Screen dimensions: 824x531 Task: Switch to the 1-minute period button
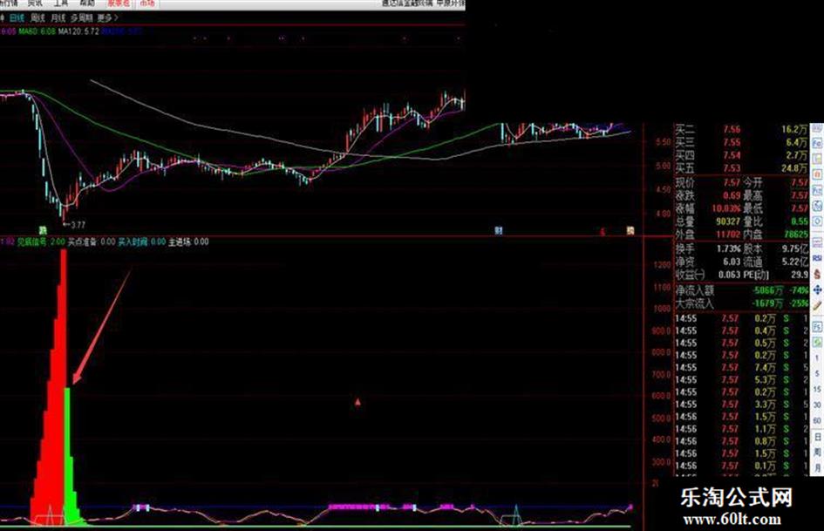[817, 358]
